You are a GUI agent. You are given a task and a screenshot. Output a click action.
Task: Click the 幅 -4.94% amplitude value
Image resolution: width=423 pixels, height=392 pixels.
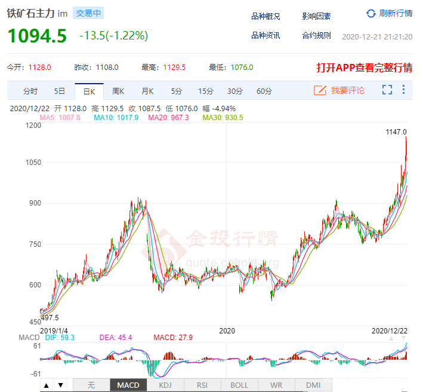tap(219, 109)
